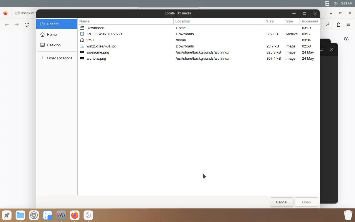Click the 825.3 kB size cell
This screenshot has width=355, height=222.
coord(273,52)
